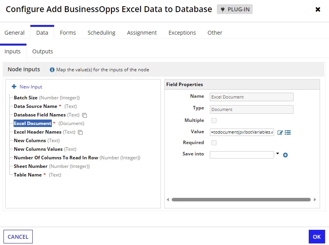Click the Type field showing Document

pyautogui.click(x=252, y=109)
